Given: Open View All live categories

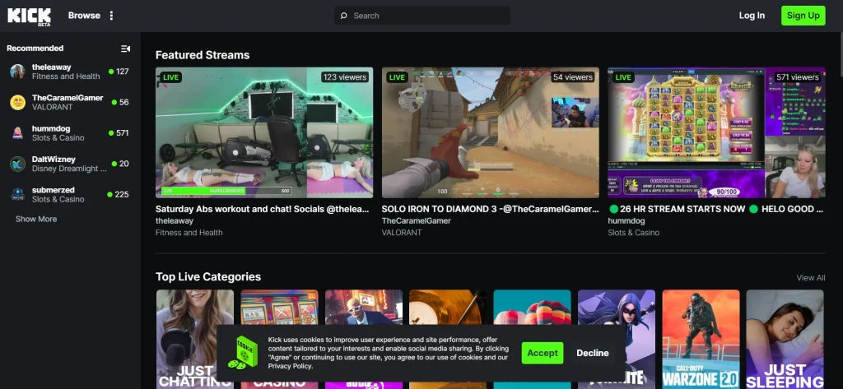Looking at the screenshot, I should [x=811, y=278].
